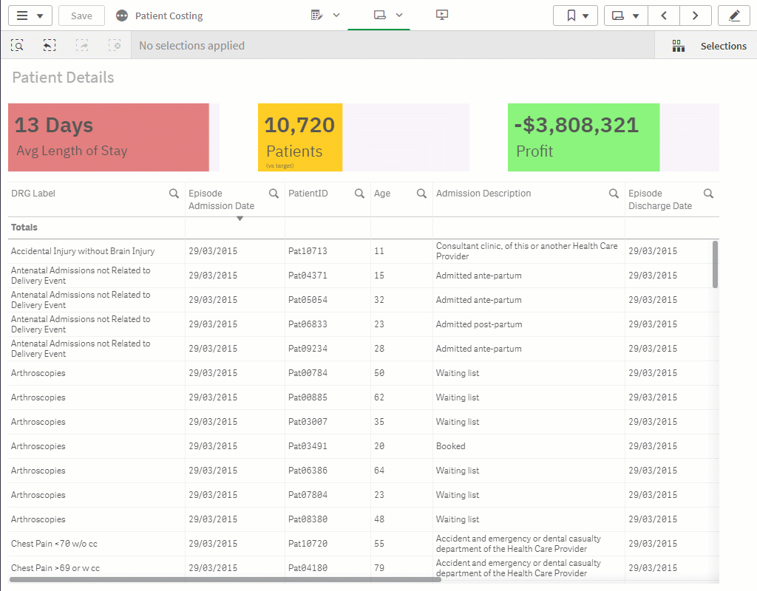This screenshot has width=757, height=591.
Task: Open the Sheets list dropdown
Action: [625, 16]
